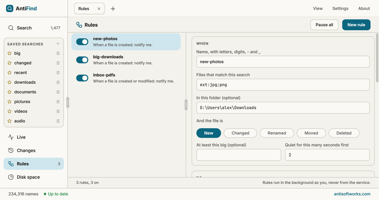The image size is (379, 200).
Task: Click the rules list splitter handle
Action: click(186, 105)
